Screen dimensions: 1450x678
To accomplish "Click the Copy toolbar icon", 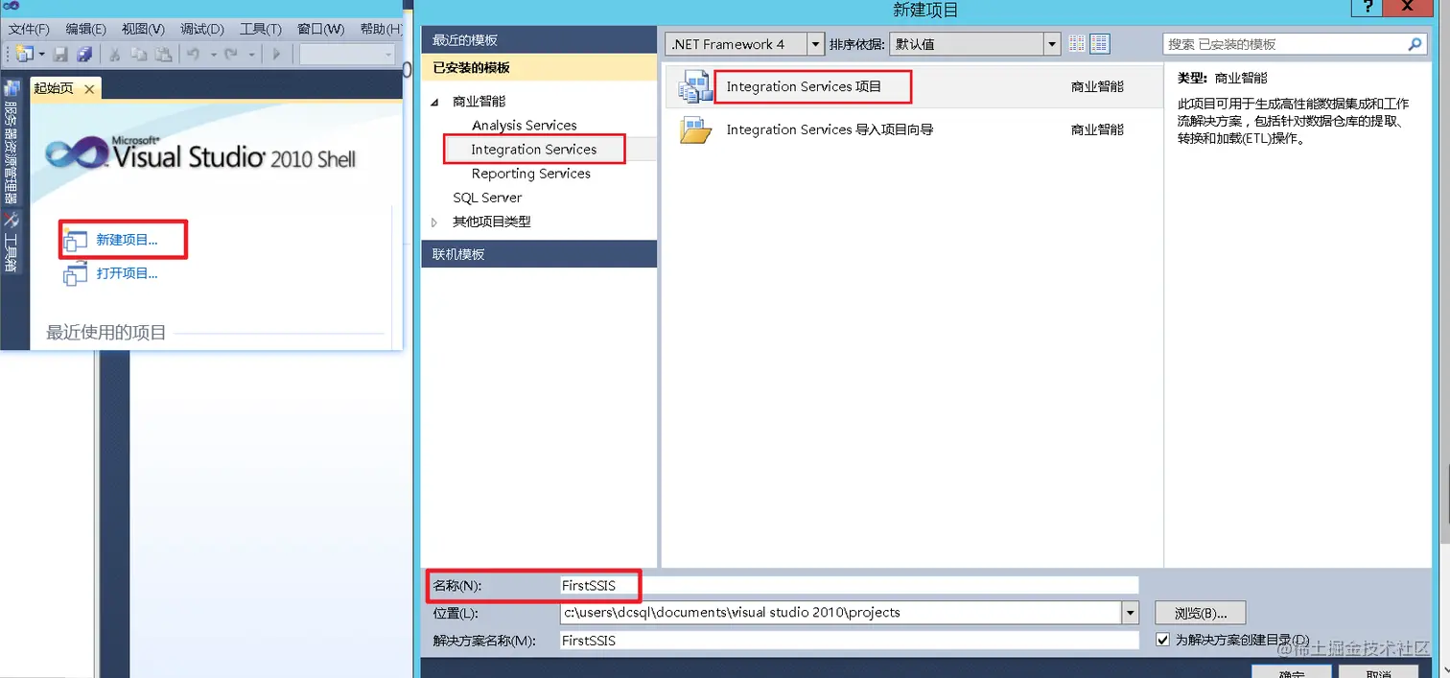I will tap(139, 55).
